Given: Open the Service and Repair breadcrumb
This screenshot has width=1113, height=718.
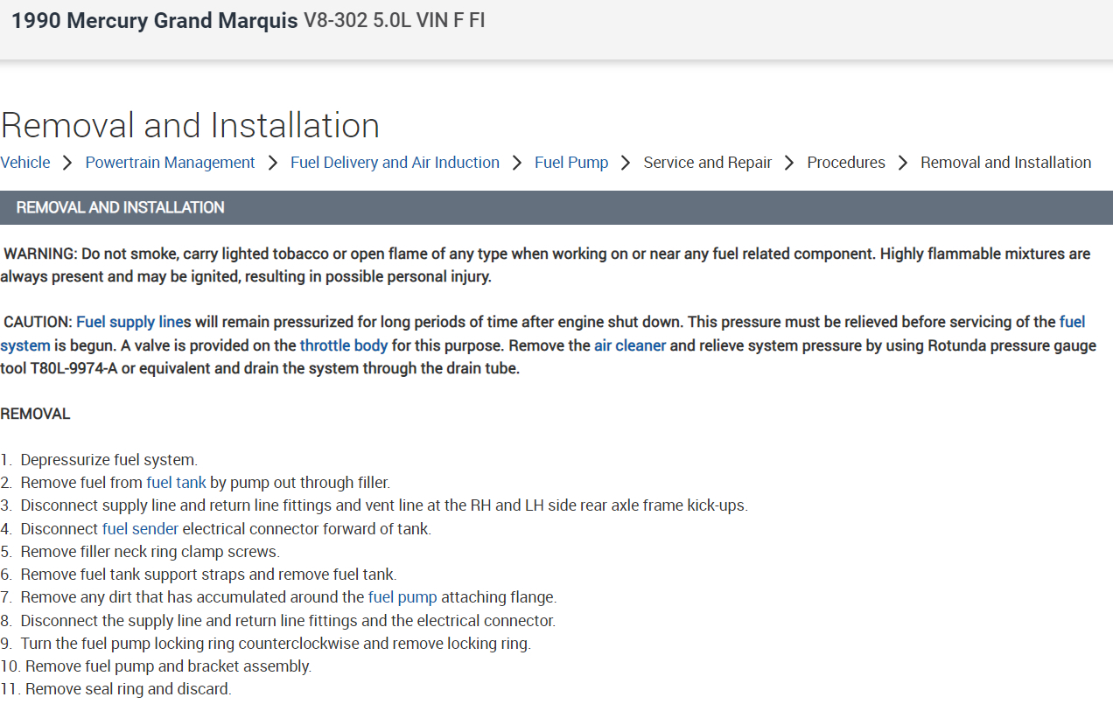Looking at the screenshot, I should pos(707,163).
